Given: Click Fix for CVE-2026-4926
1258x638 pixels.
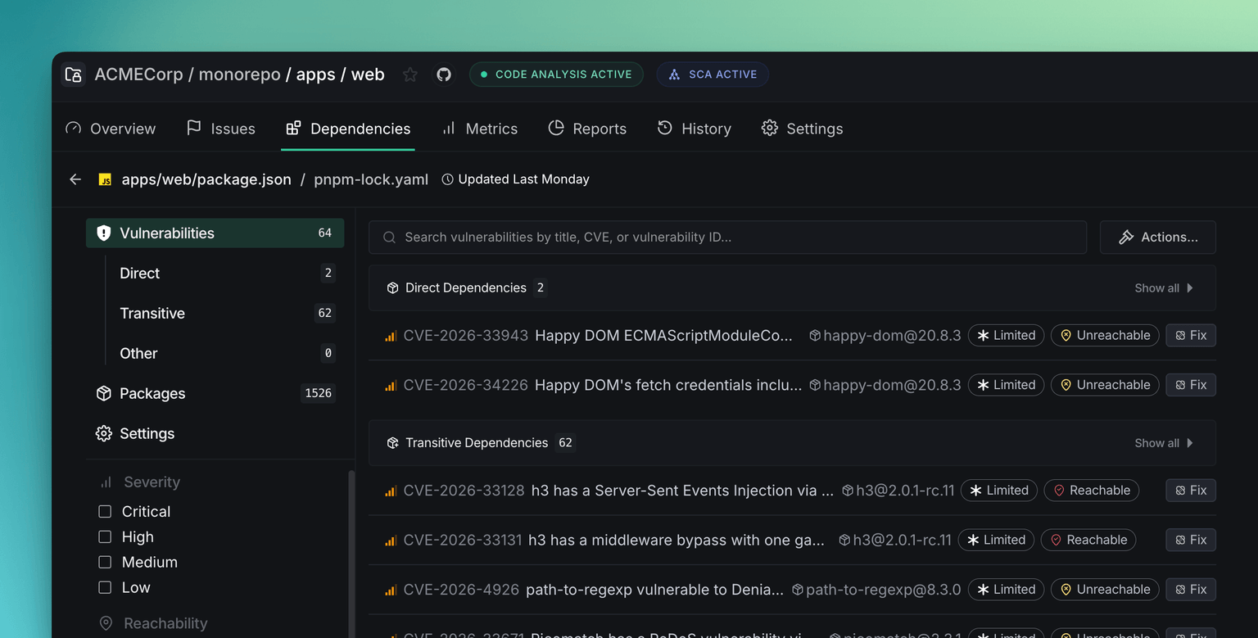Looking at the screenshot, I should [x=1191, y=590].
